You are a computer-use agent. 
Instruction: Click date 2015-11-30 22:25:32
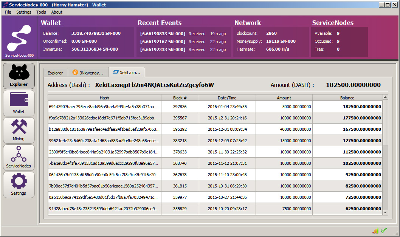(227, 152)
